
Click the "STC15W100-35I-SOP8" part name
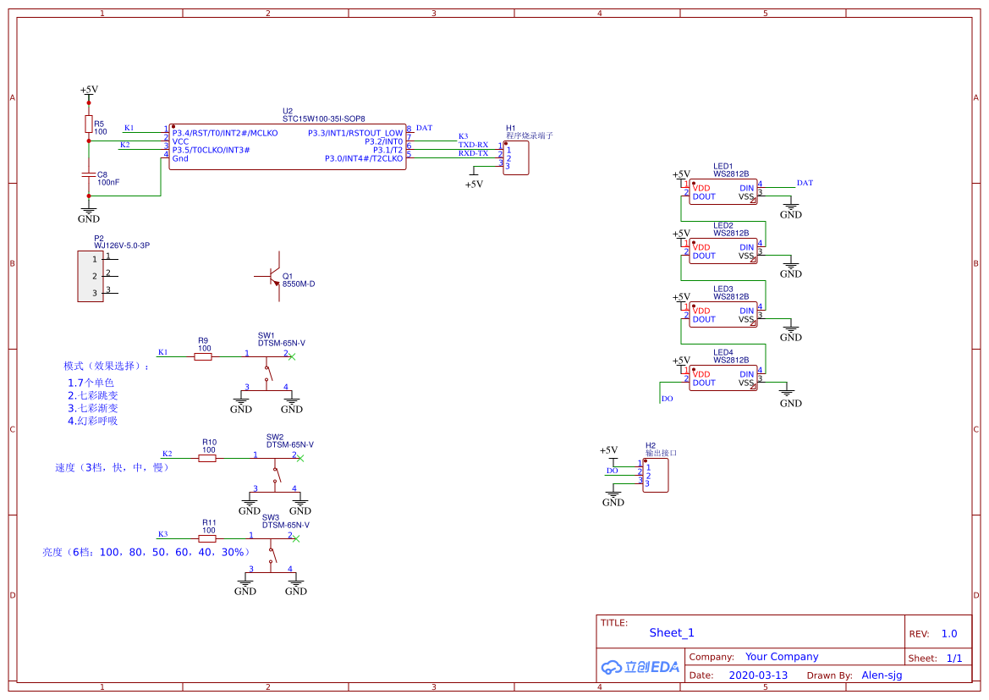pyautogui.click(x=323, y=119)
